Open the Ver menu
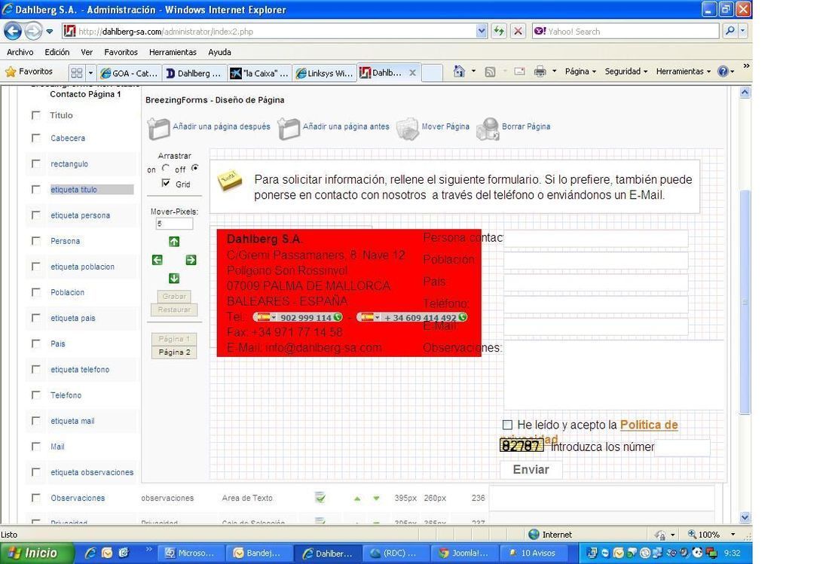This screenshot has width=829, height=564. 87,52
